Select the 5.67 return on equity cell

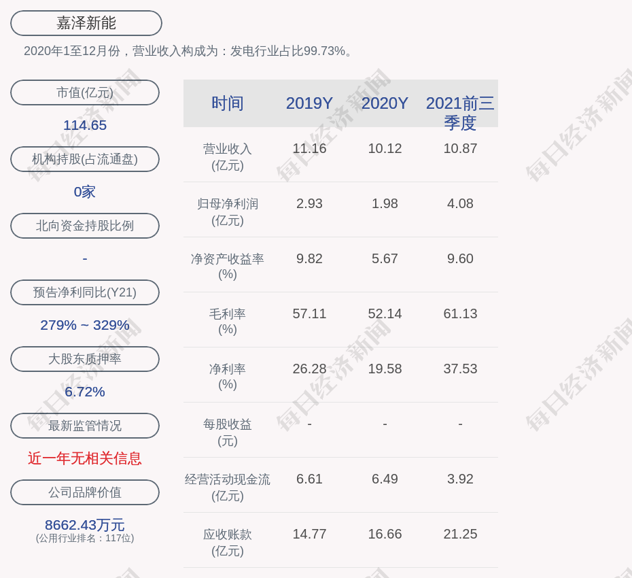(x=385, y=258)
